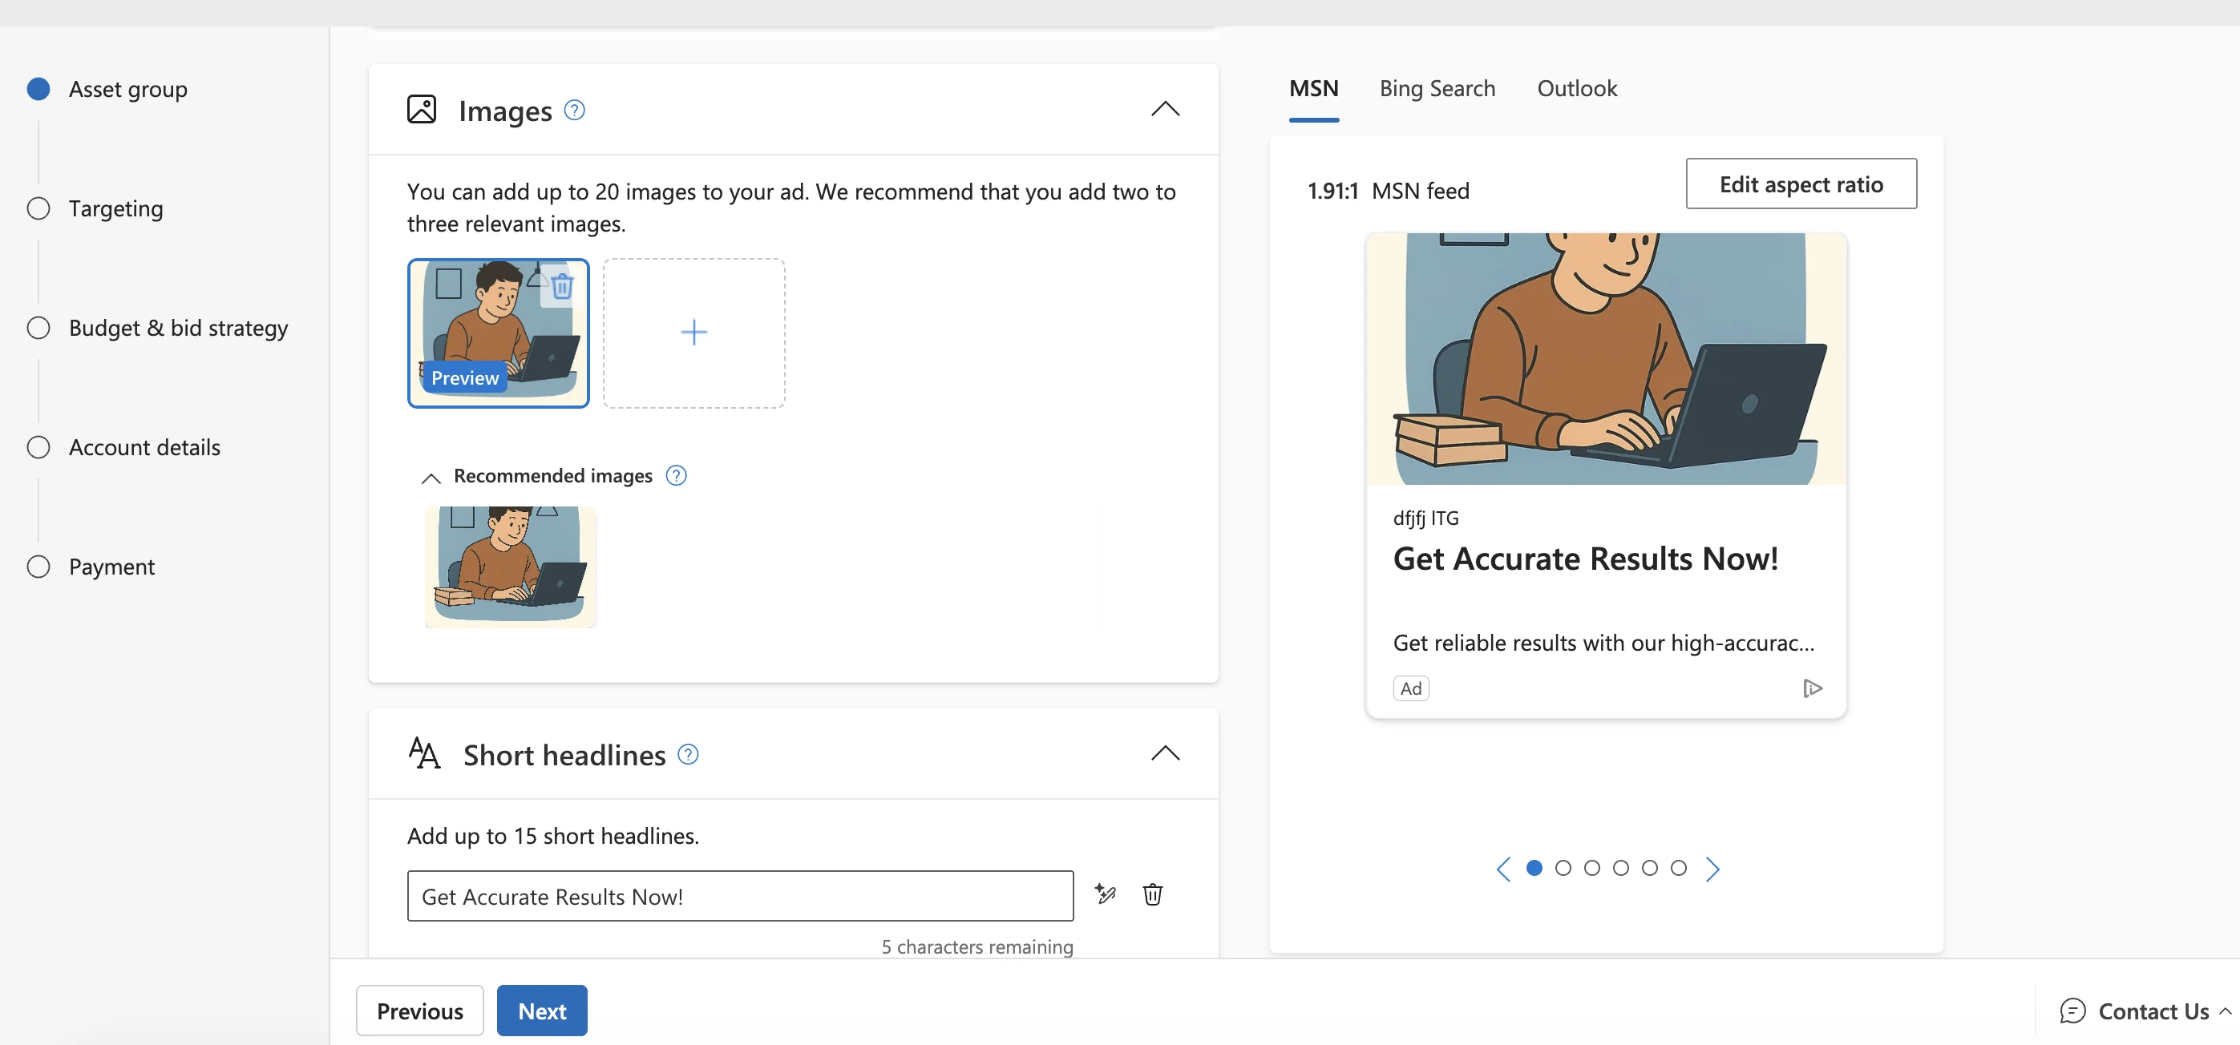2240x1045 pixels.
Task: Select the Payment step circle
Action: click(38, 566)
